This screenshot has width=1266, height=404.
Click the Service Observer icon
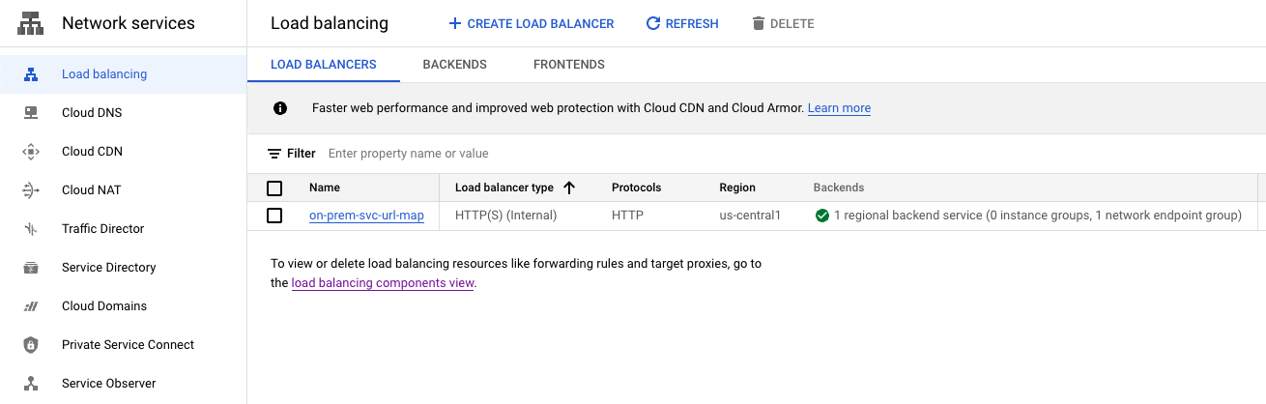(x=30, y=384)
